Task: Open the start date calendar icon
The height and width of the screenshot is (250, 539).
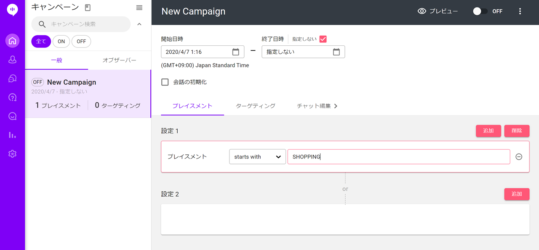Action: pos(236,52)
